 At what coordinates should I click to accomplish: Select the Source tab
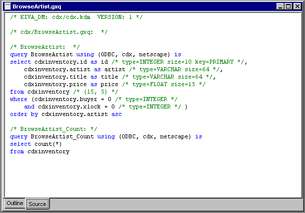[37, 204]
